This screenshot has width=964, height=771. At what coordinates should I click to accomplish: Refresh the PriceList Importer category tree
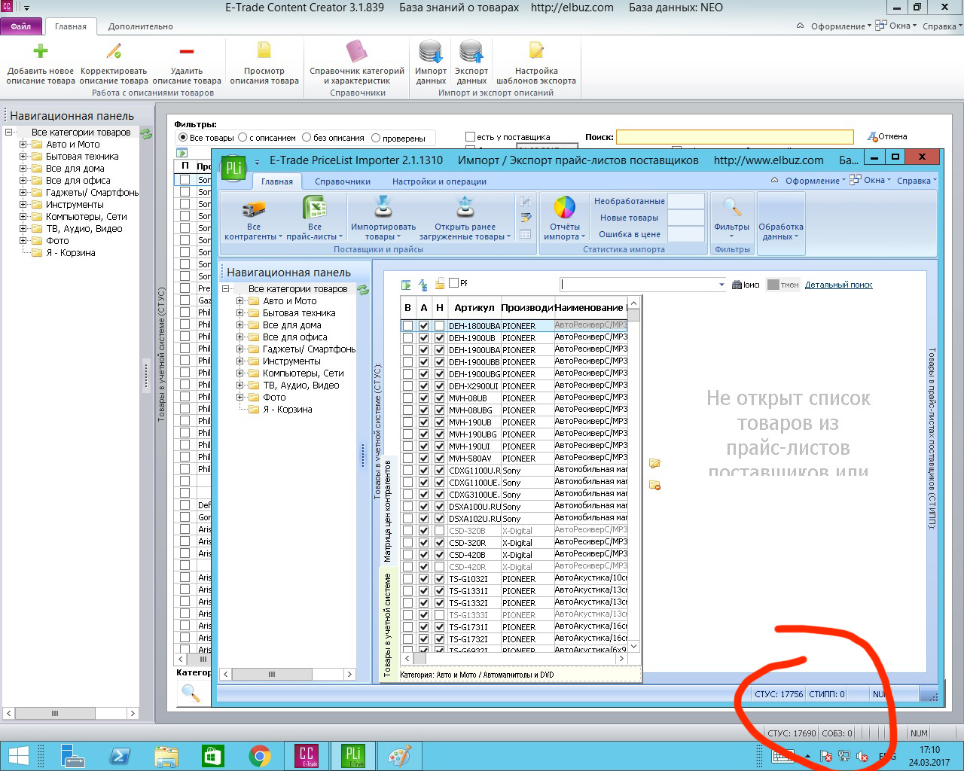363,290
